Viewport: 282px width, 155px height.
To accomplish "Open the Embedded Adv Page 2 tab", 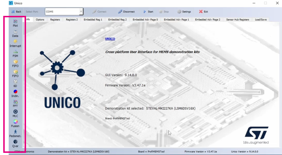I will (208, 19).
